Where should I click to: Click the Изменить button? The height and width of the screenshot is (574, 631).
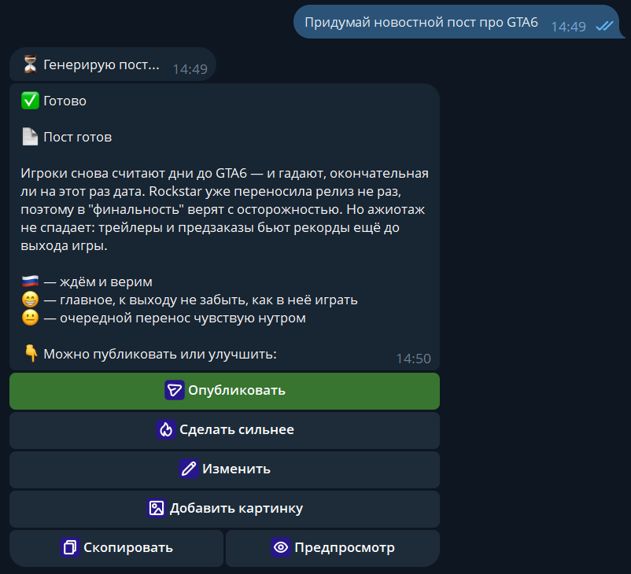click(x=224, y=469)
